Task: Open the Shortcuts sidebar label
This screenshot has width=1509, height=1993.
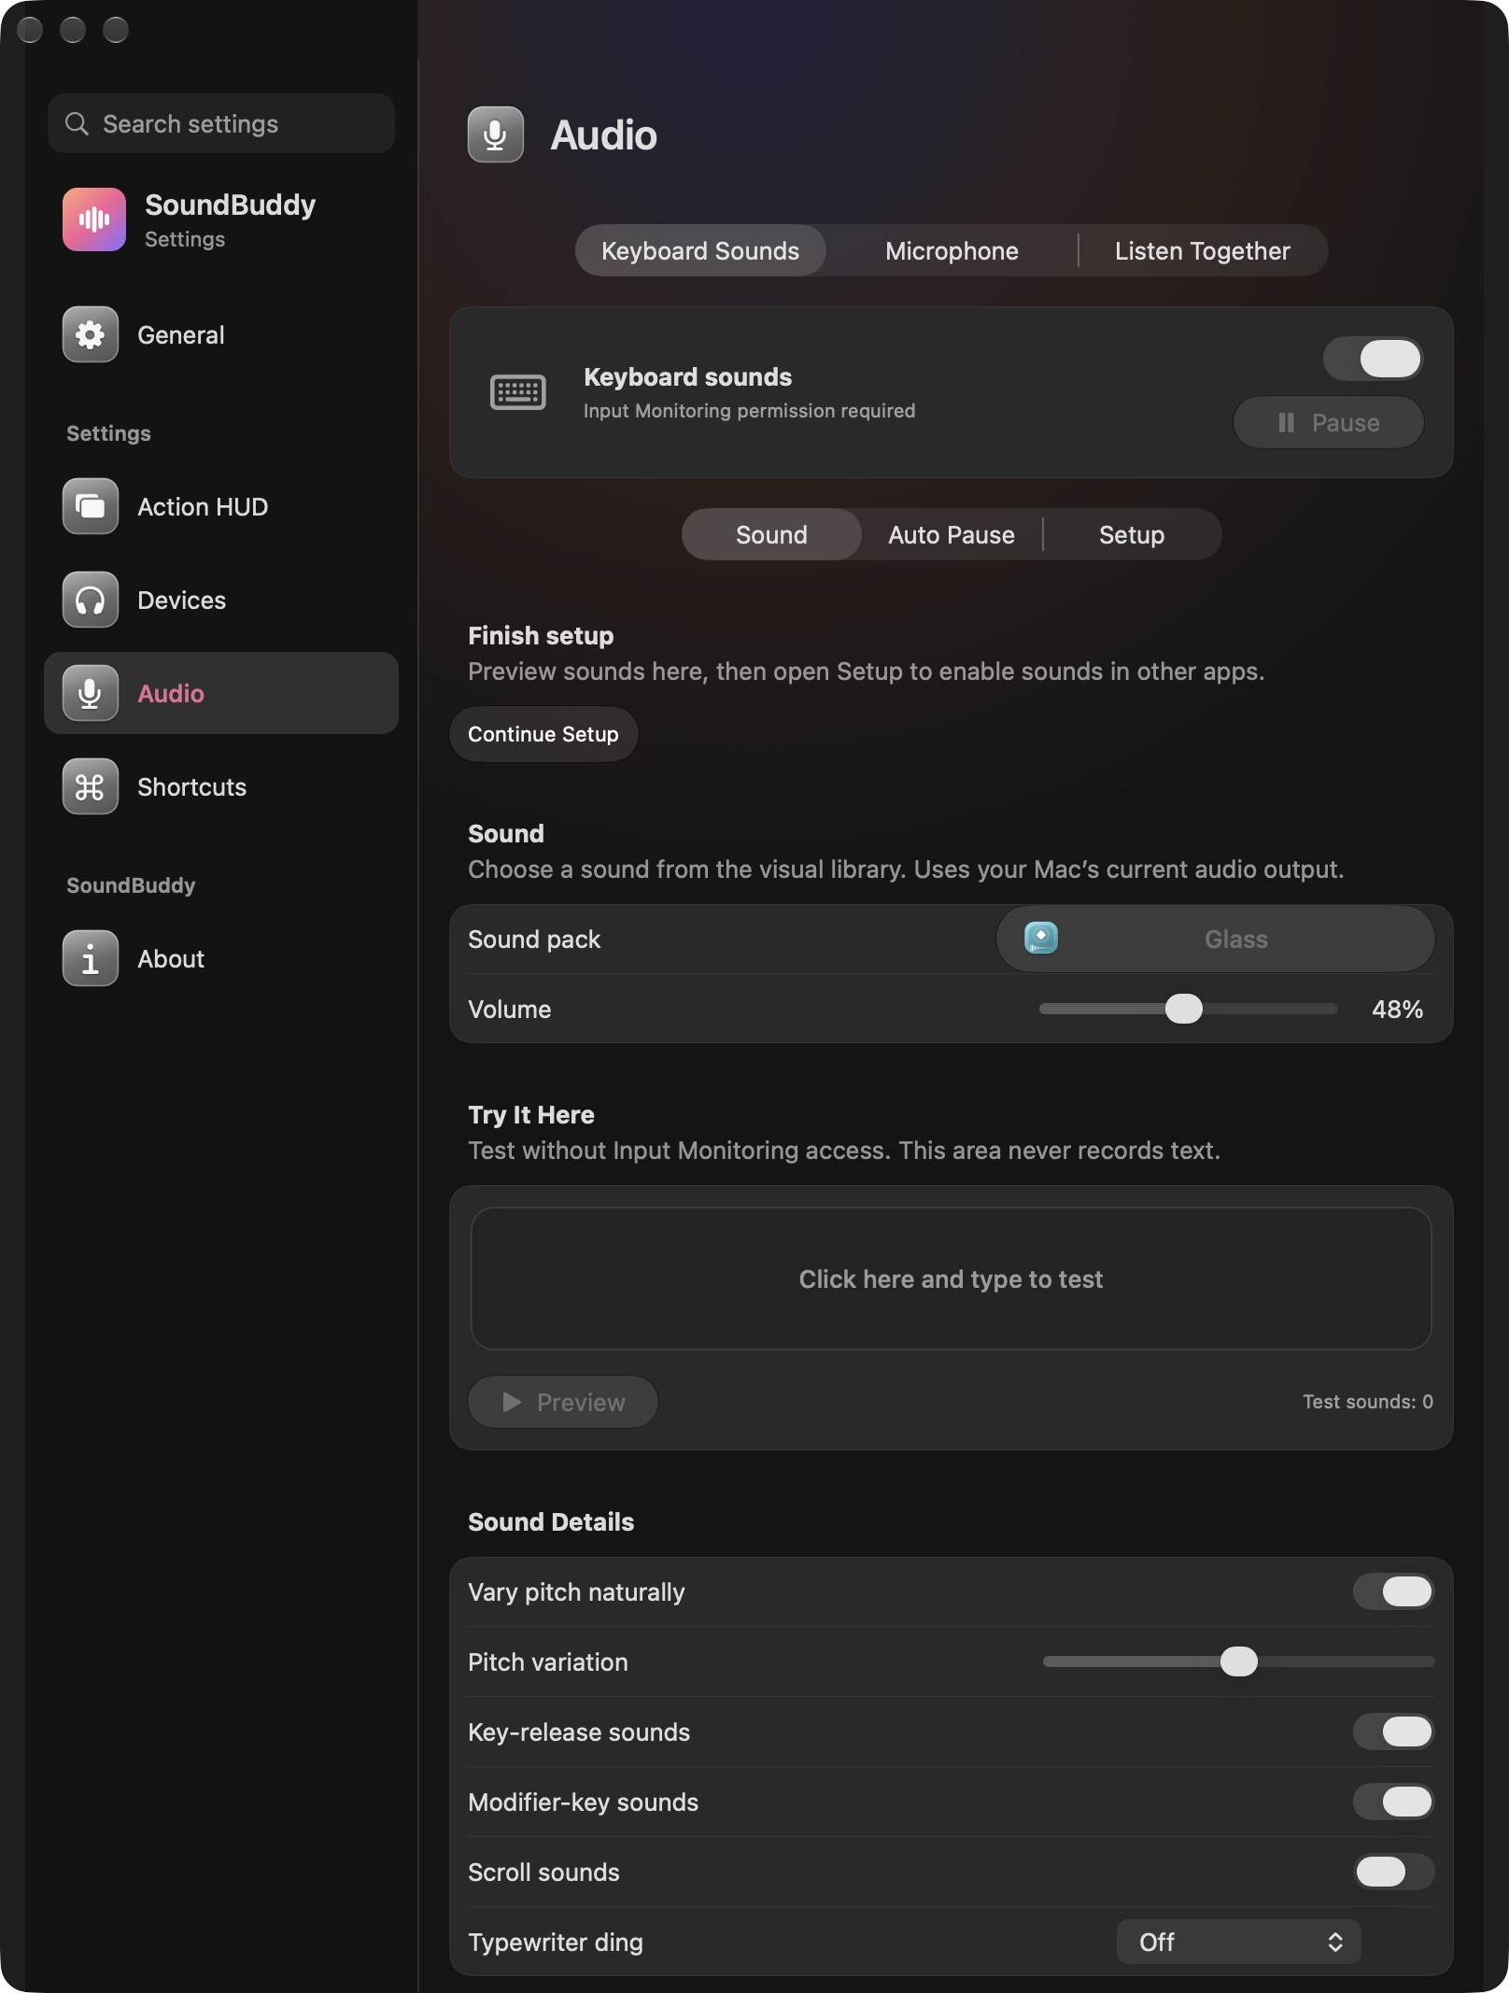Action: point(192,786)
